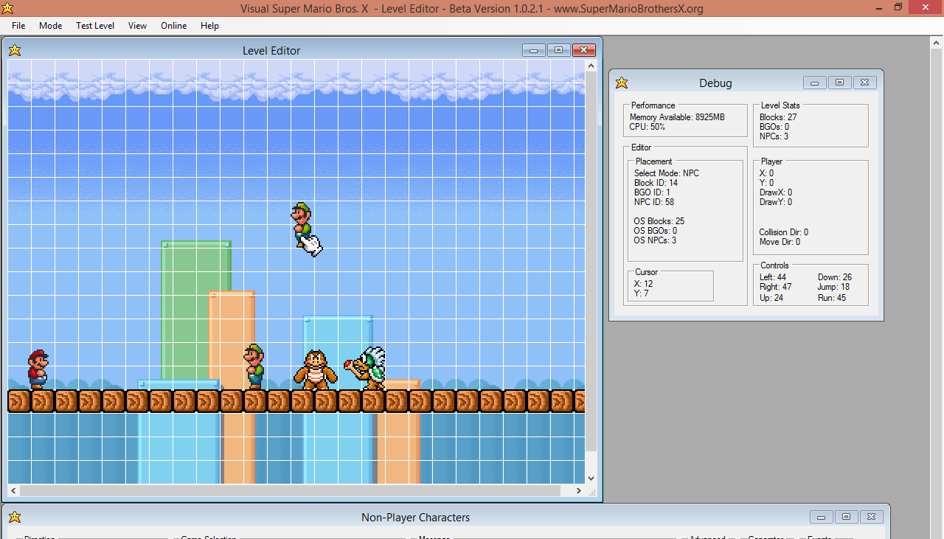Click the "Blocks: 27" level stat
This screenshot has height=539, width=944.
click(778, 117)
